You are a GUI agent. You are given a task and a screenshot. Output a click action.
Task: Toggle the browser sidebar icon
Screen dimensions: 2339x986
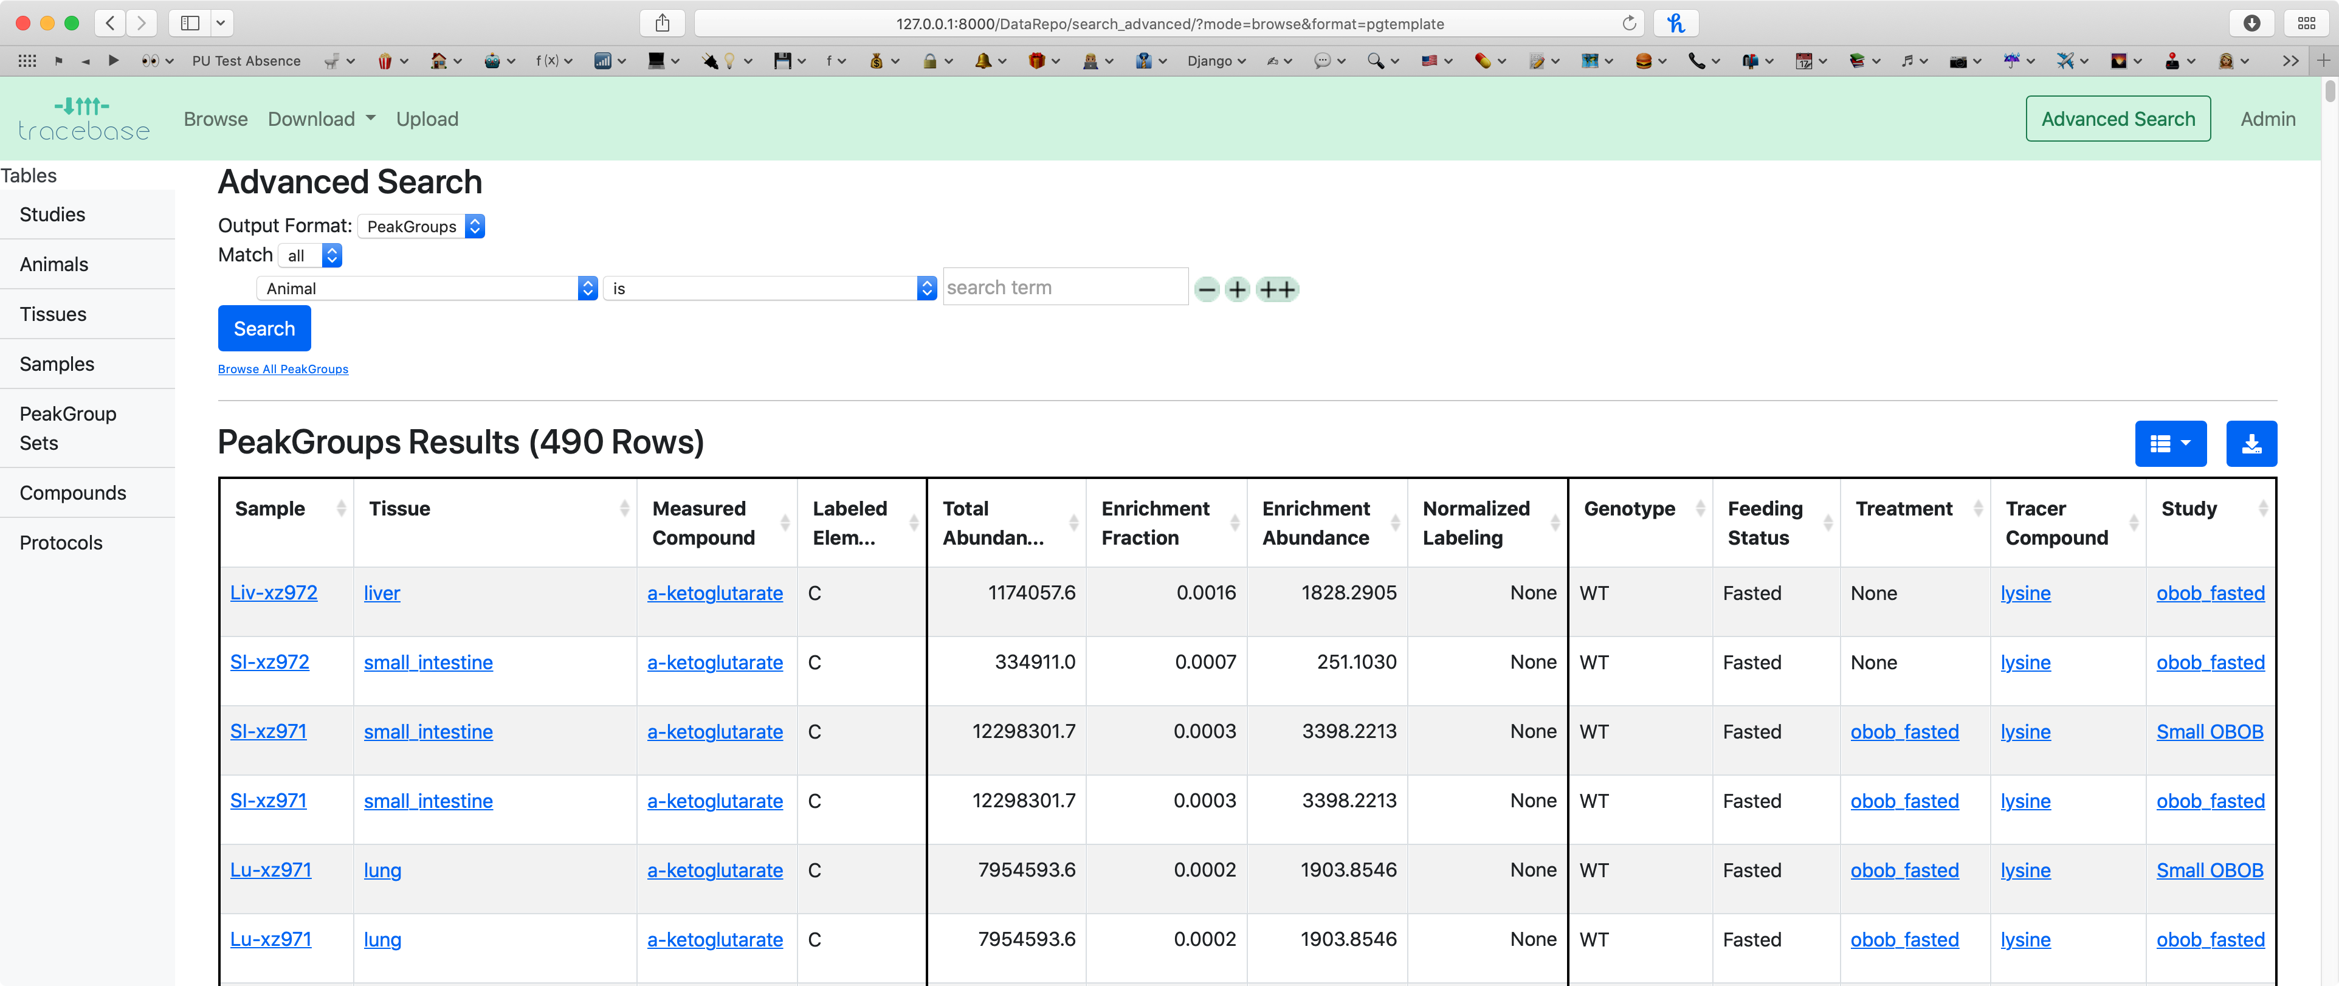[191, 22]
